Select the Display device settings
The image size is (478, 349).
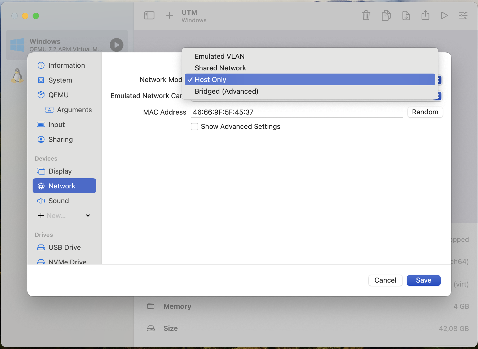[x=60, y=171]
